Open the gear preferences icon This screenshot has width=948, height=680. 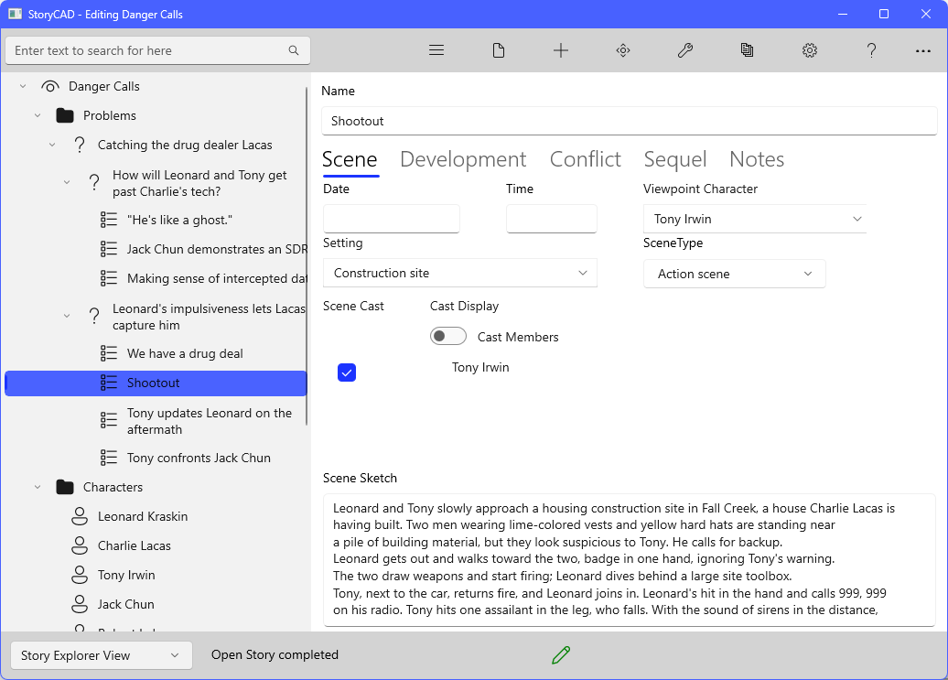(x=810, y=50)
